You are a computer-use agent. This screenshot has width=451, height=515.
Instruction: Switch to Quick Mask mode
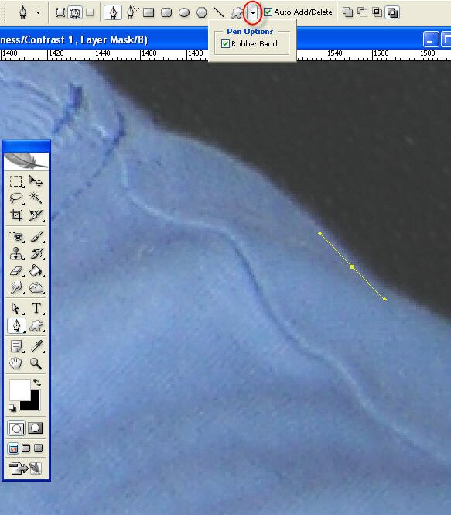pos(36,428)
